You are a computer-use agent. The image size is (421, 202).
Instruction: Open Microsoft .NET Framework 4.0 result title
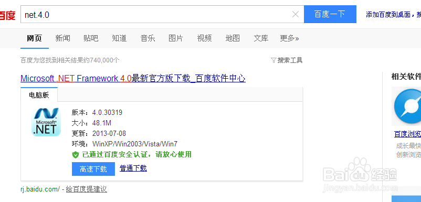click(133, 79)
